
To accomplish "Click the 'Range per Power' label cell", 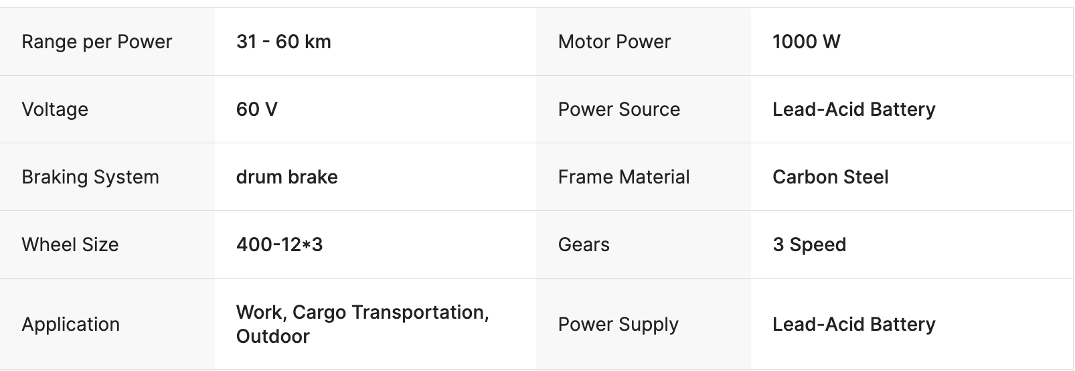I will 96,42.
